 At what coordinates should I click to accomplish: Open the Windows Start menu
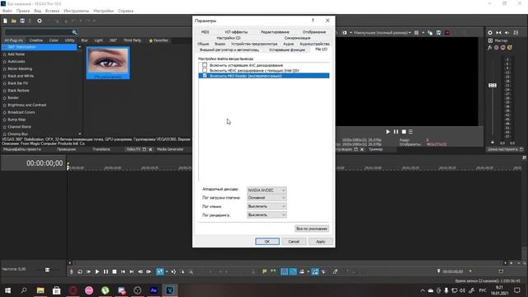[7, 290]
